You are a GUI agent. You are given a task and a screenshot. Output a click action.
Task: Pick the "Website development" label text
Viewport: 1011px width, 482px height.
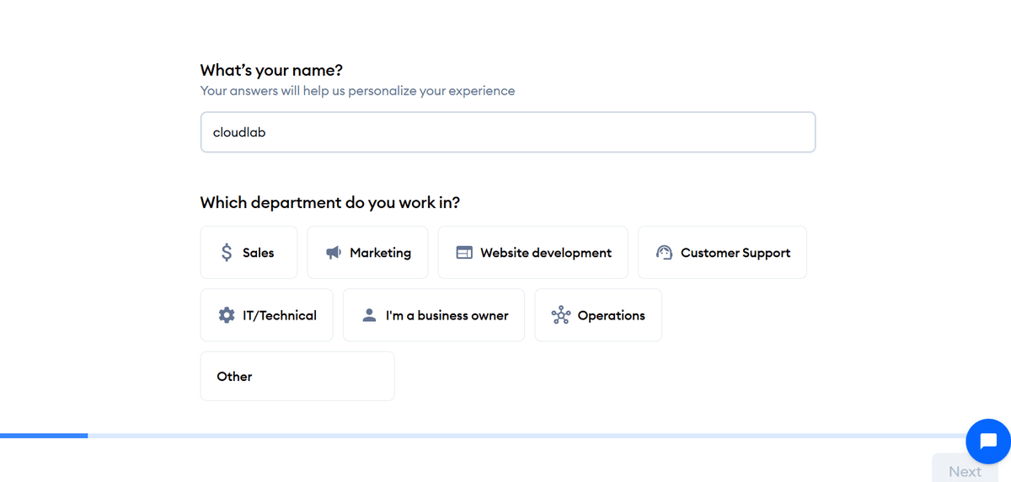pos(546,253)
